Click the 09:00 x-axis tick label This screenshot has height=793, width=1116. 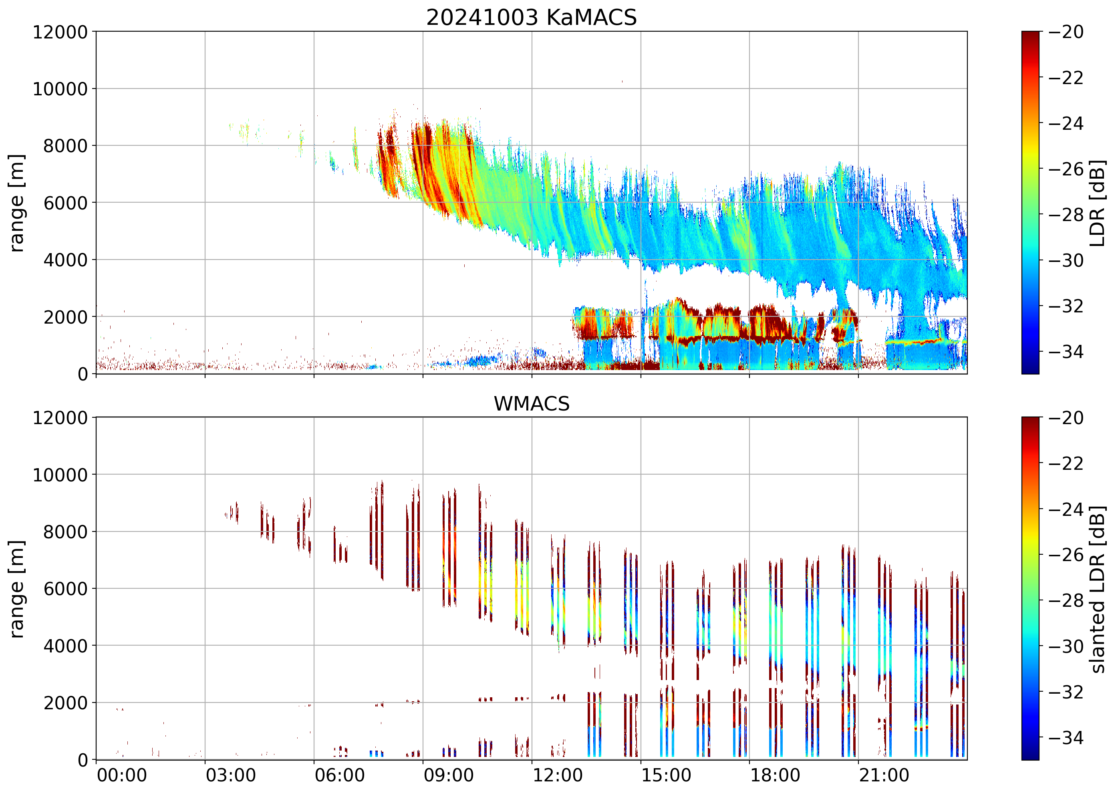coord(448,775)
